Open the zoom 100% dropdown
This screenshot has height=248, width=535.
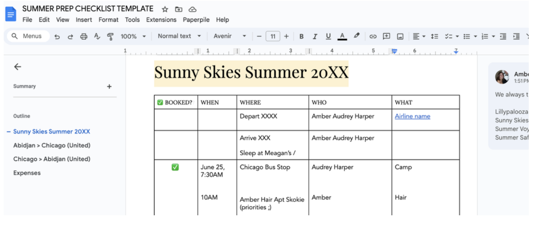coord(133,37)
